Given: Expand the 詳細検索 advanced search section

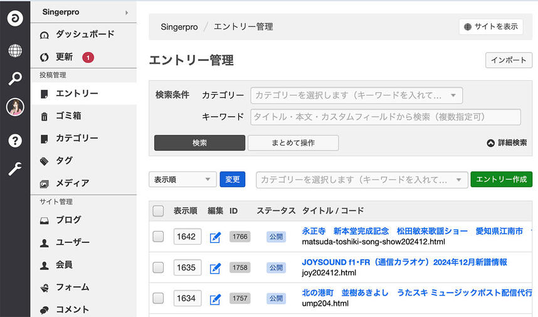Looking at the screenshot, I should click(x=507, y=143).
